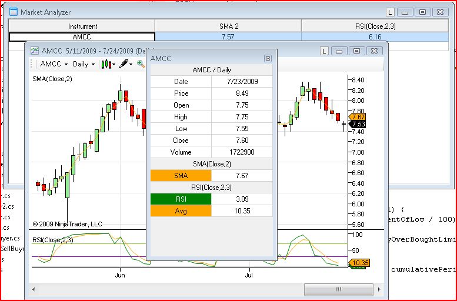
Task: Minimize the AMCC chart window
Action: point(339,51)
